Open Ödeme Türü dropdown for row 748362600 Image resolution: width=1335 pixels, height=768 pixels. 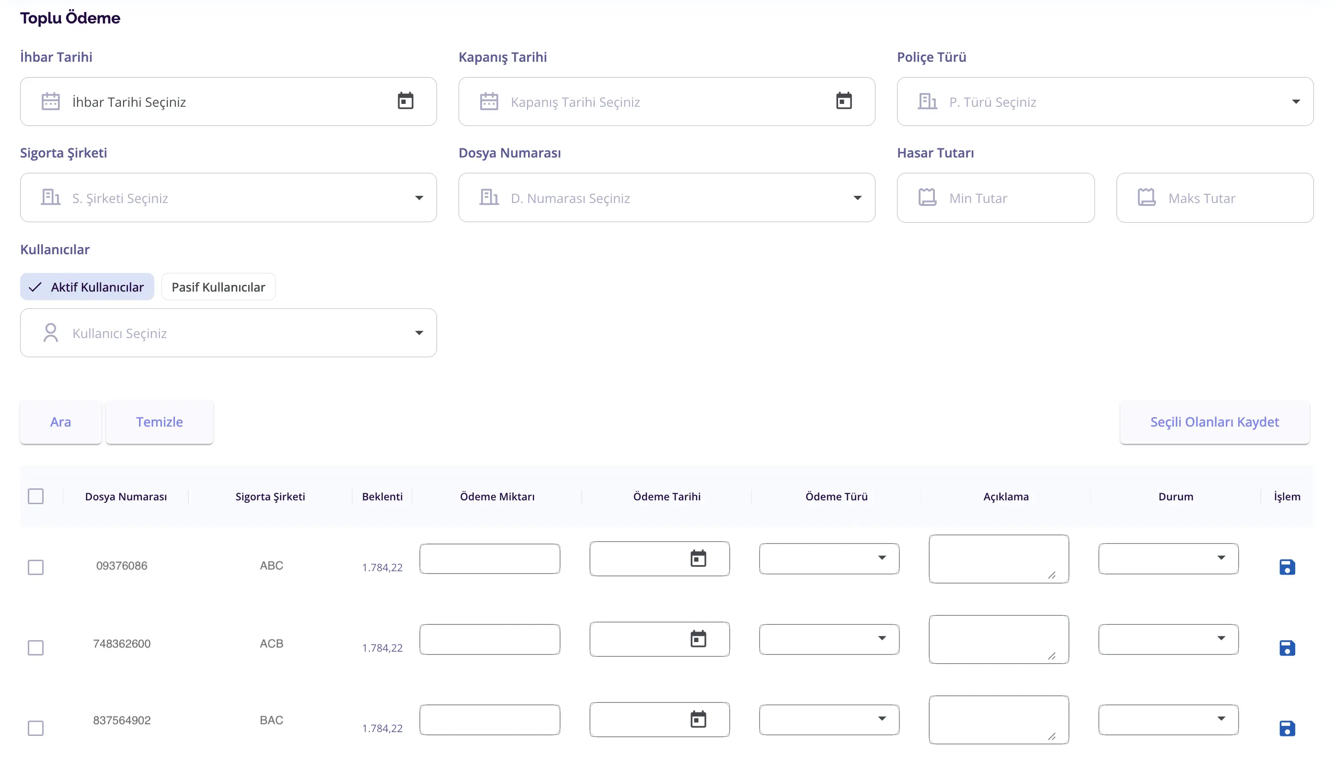[829, 639]
